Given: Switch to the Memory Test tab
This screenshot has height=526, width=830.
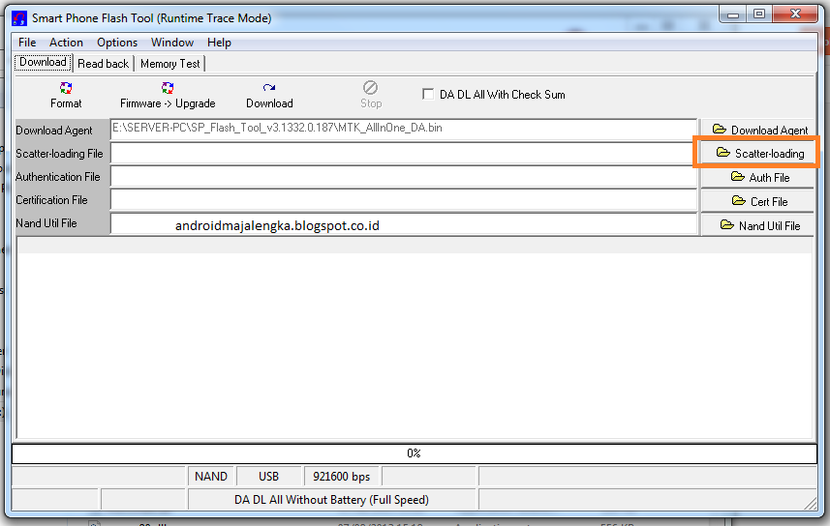Looking at the screenshot, I should [x=169, y=64].
